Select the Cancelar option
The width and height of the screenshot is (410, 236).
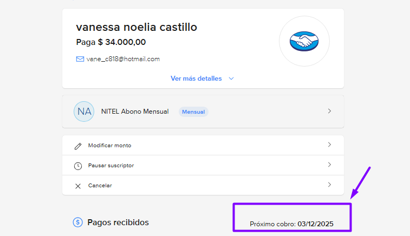click(100, 186)
